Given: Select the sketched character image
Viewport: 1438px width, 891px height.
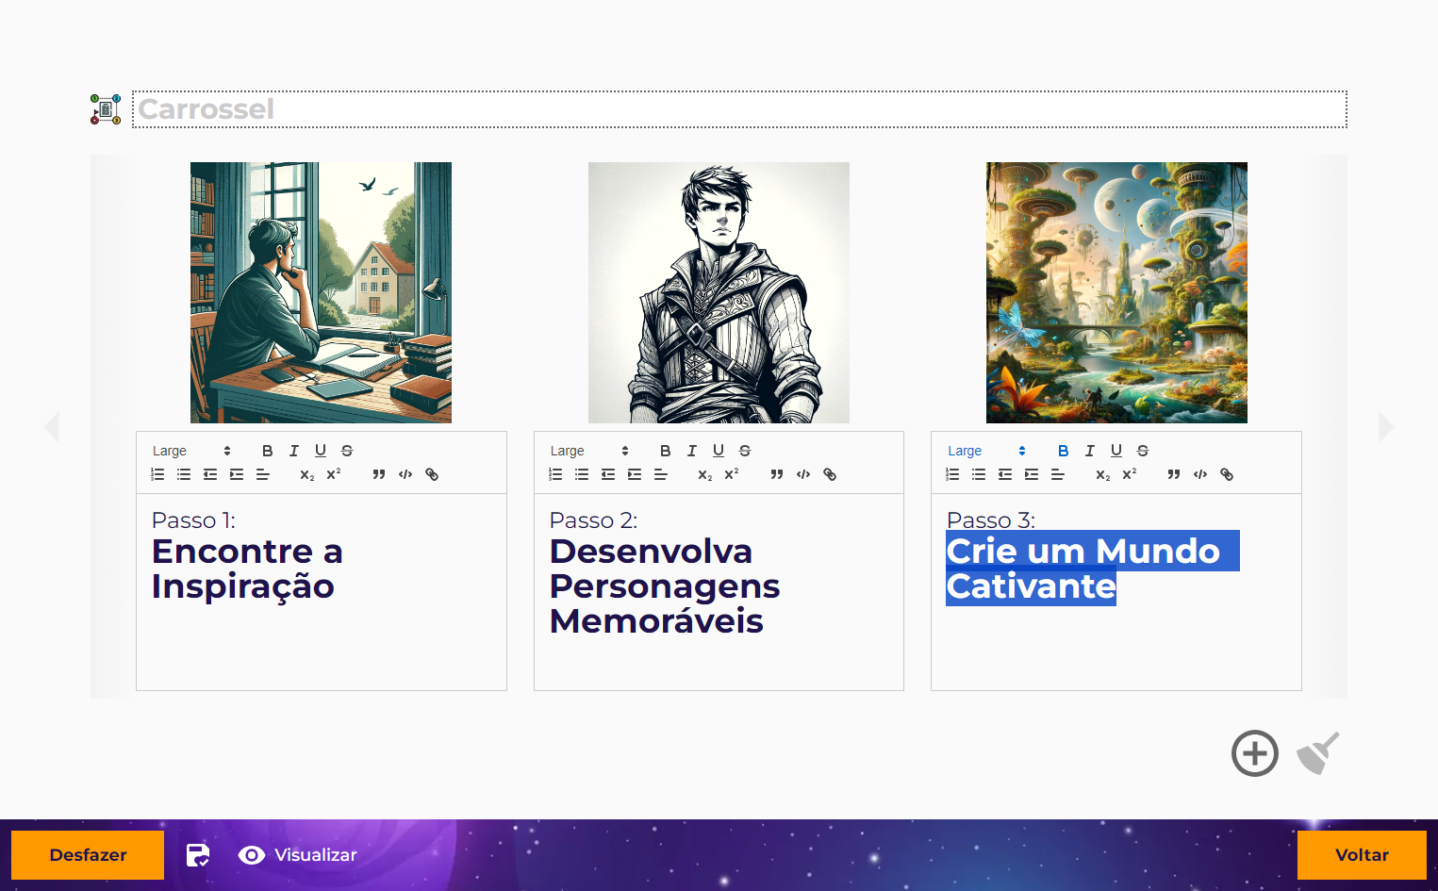Looking at the screenshot, I should click(719, 292).
